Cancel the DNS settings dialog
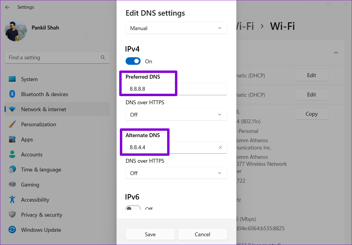This screenshot has height=245, width=352. point(202,234)
